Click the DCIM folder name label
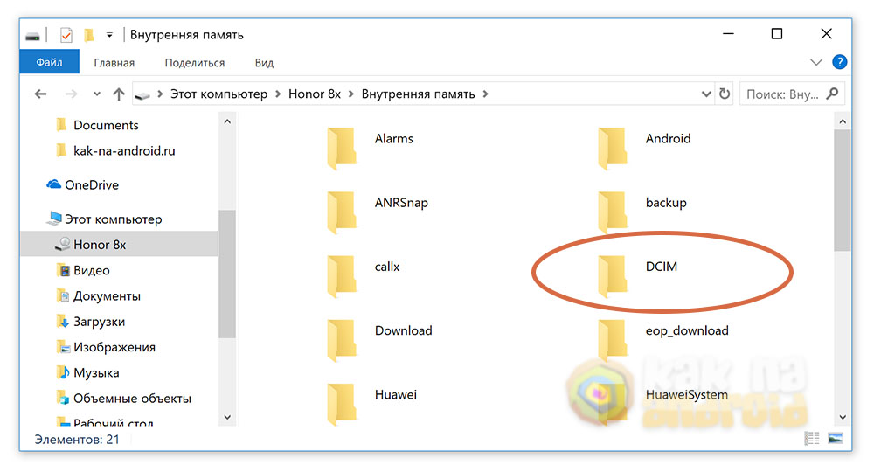The width and height of the screenshot is (874, 472). pos(662,267)
